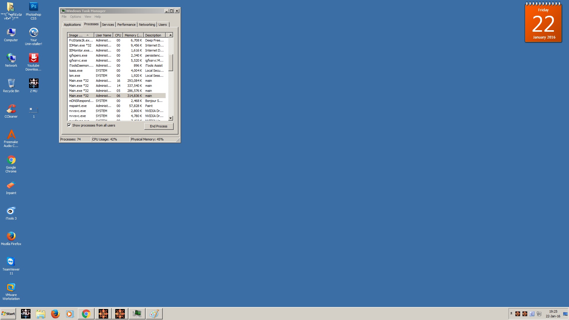This screenshot has width=569, height=320.
Task: Switch to the Performance tab
Action: 126,25
